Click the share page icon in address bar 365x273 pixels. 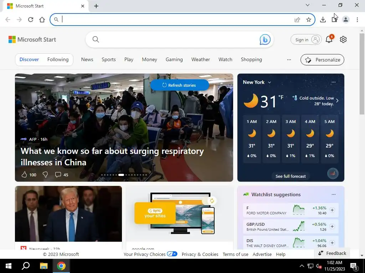297,20
